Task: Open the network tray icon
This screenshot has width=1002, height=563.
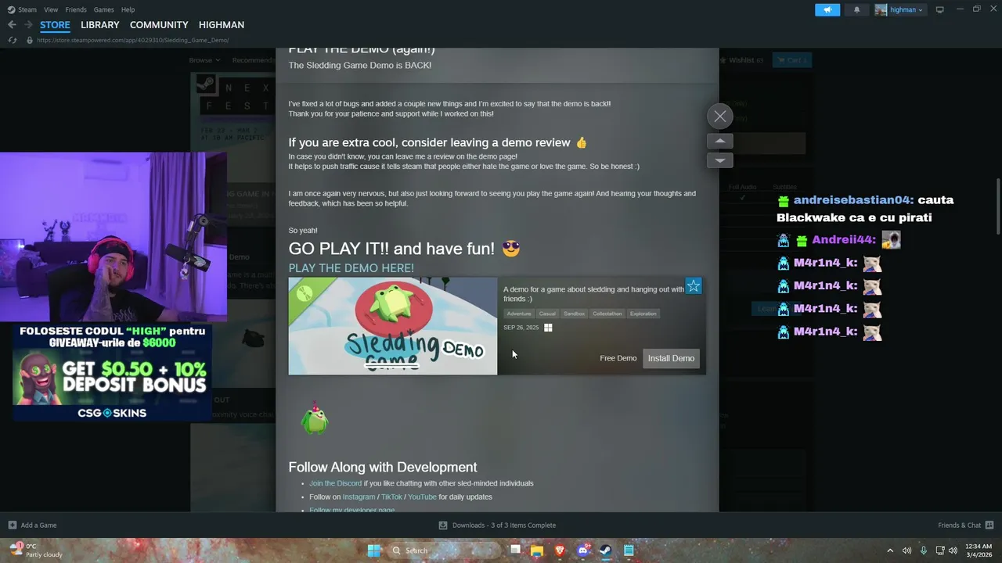Action: click(940, 550)
